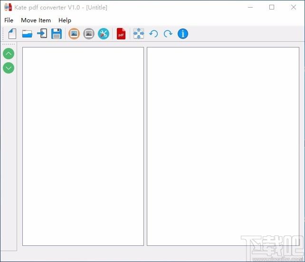Close the Kate pdf converter window
Screen dimensions: 305x262
[x=294, y=8]
